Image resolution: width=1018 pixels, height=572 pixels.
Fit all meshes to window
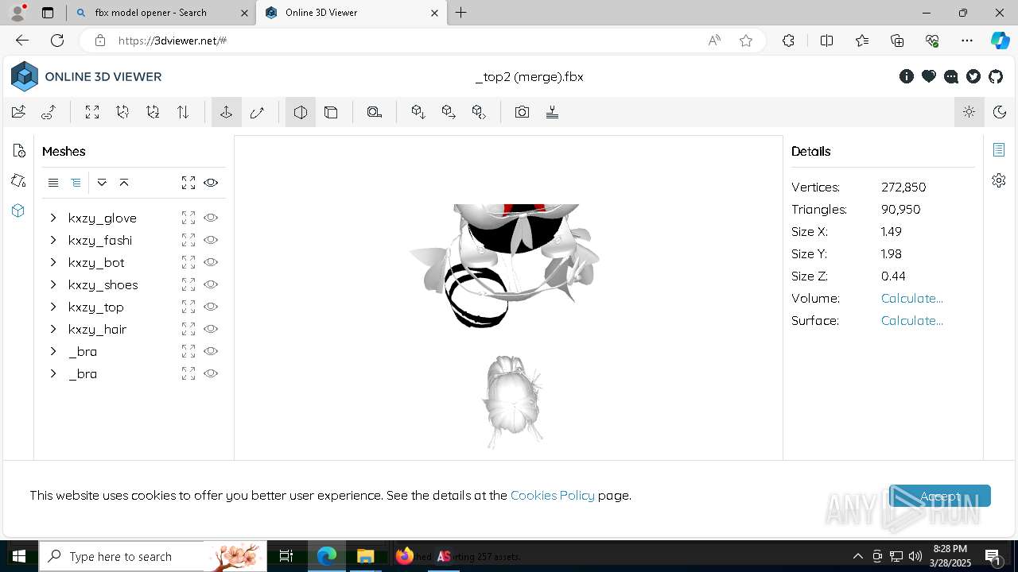[x=188, y=183]
